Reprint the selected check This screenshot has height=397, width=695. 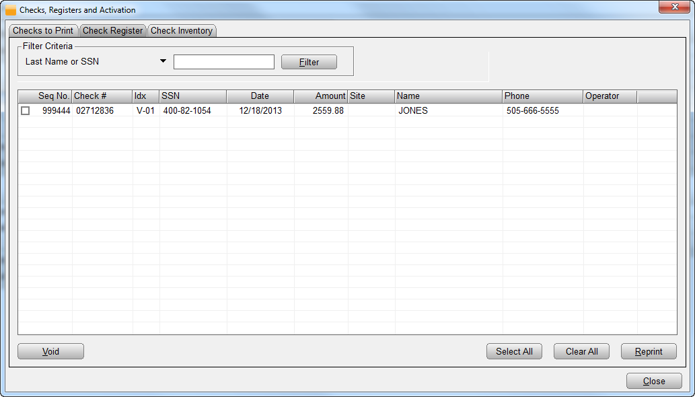click(x=649, y=351)
